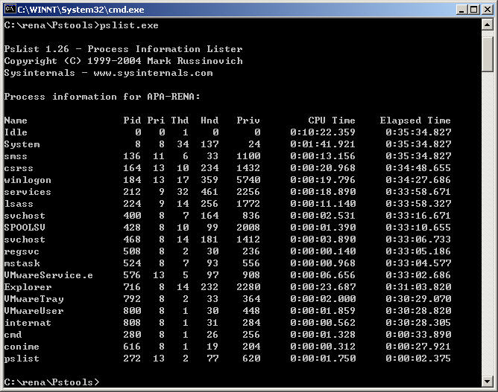498x392 pixels.
Task: Click the Pid column header
Action: click(x=132, y=121)
